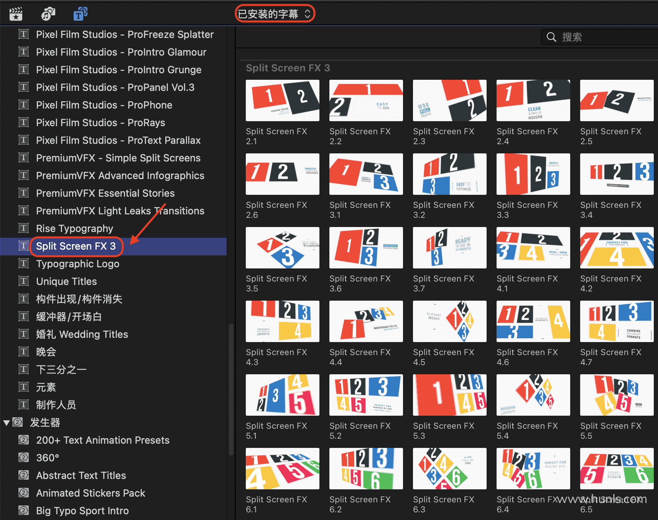The width and height of the screenshot is (658, 520).
Task: Select the Unique Titles category
Action: 66,281
